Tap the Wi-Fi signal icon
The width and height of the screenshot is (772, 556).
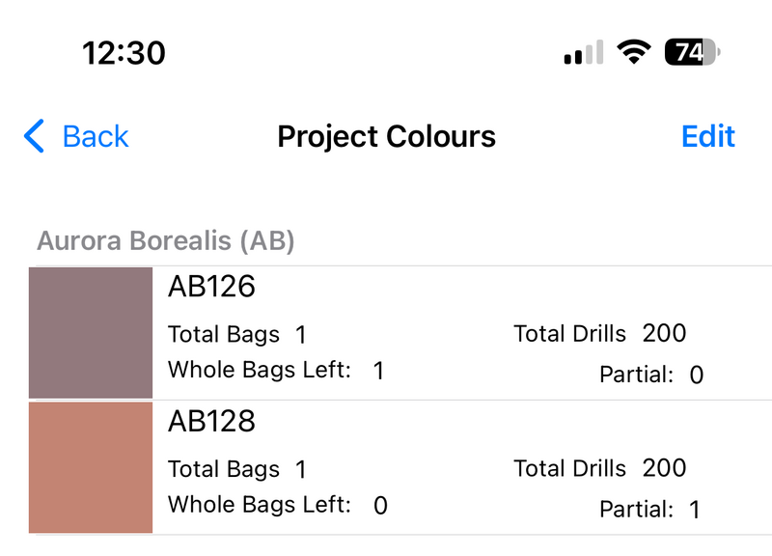click(x=632, y=52)
